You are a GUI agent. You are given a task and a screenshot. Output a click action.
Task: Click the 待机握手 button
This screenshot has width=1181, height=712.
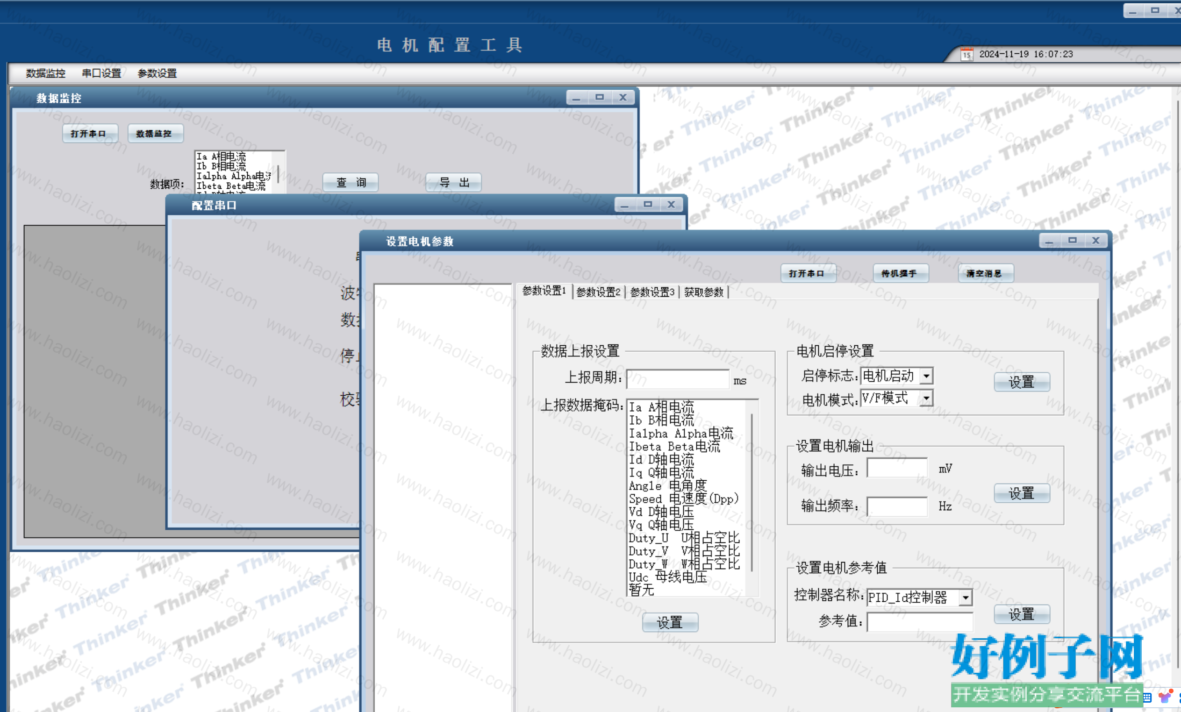pyautogui.click(x=901, y=273)
